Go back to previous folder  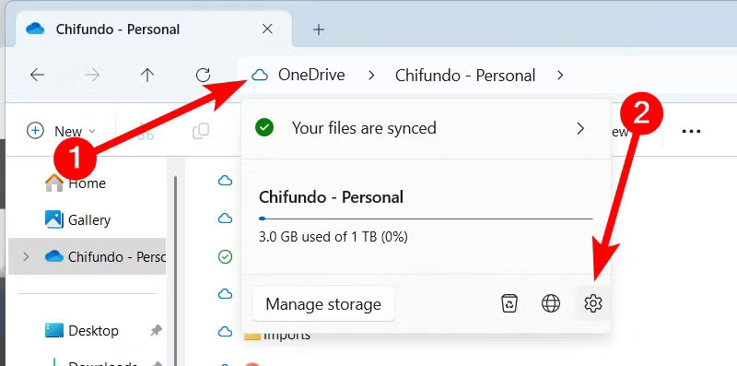(x=37, y=75)
